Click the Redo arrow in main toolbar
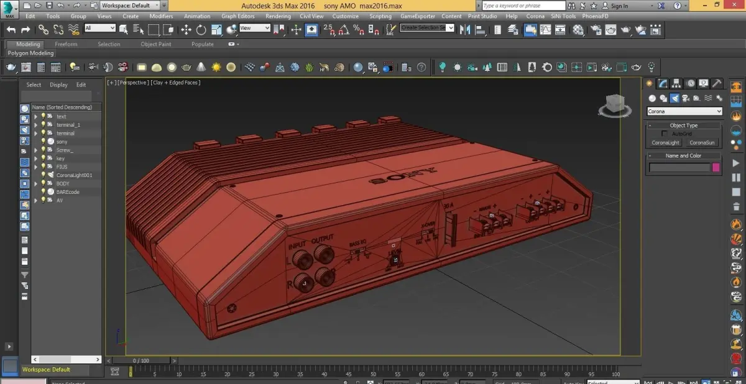This screenshot has height=384, width=746. tap(26, 29)
